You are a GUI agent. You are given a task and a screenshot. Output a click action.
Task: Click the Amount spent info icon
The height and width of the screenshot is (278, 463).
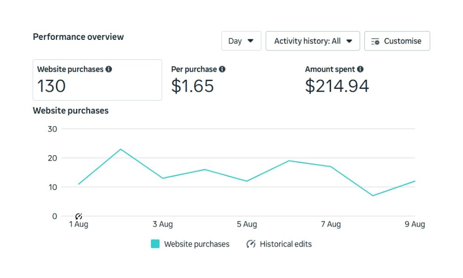[x=360, y=69]
